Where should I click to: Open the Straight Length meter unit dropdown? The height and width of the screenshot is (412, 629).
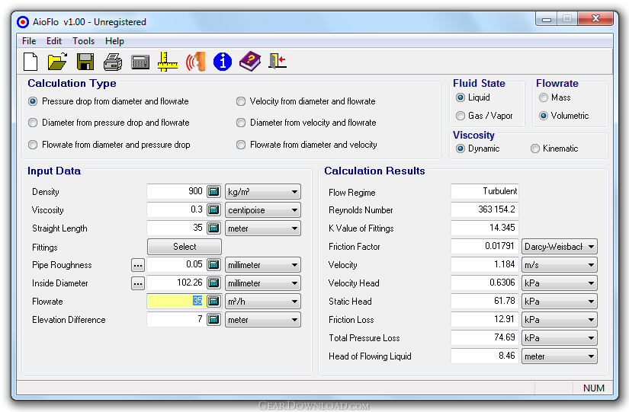coord(263,228)
